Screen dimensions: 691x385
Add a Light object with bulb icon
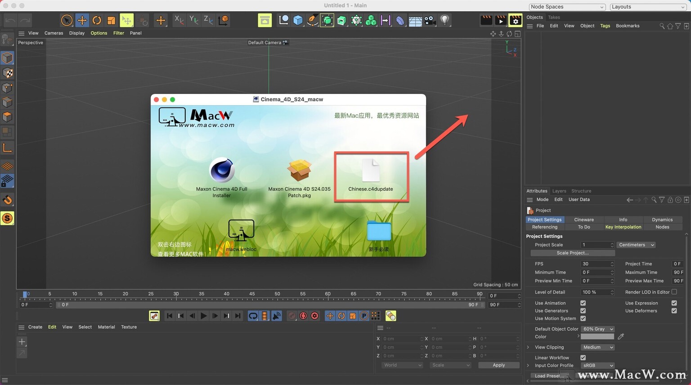(444, 20)
